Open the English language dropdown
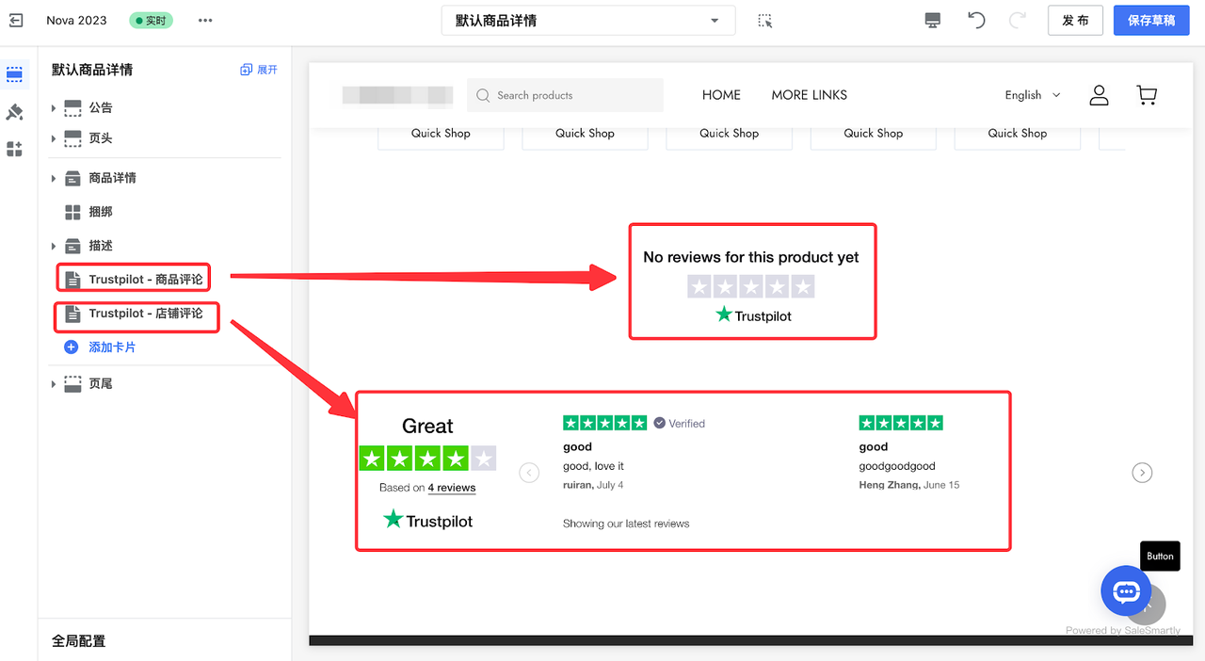 1032,94
